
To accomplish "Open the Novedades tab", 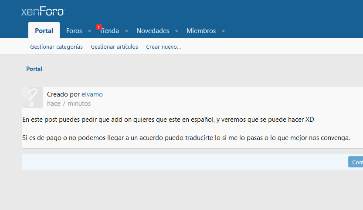I will coord(153,31).
